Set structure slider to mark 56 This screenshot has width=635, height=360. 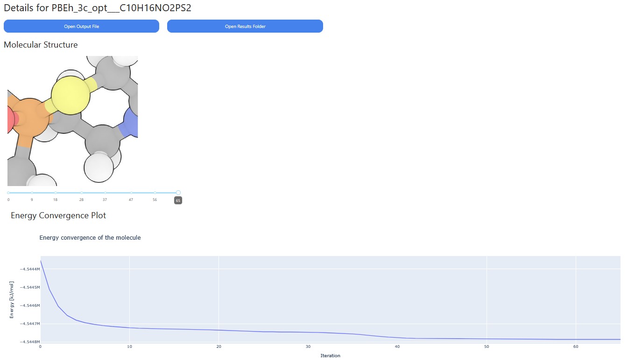pyautogui.click(x=155, y=193)
